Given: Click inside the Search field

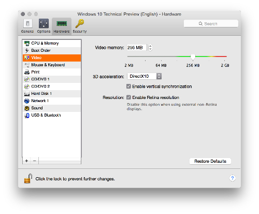Looking at the screenshot, I should click(x=211, y=23).
